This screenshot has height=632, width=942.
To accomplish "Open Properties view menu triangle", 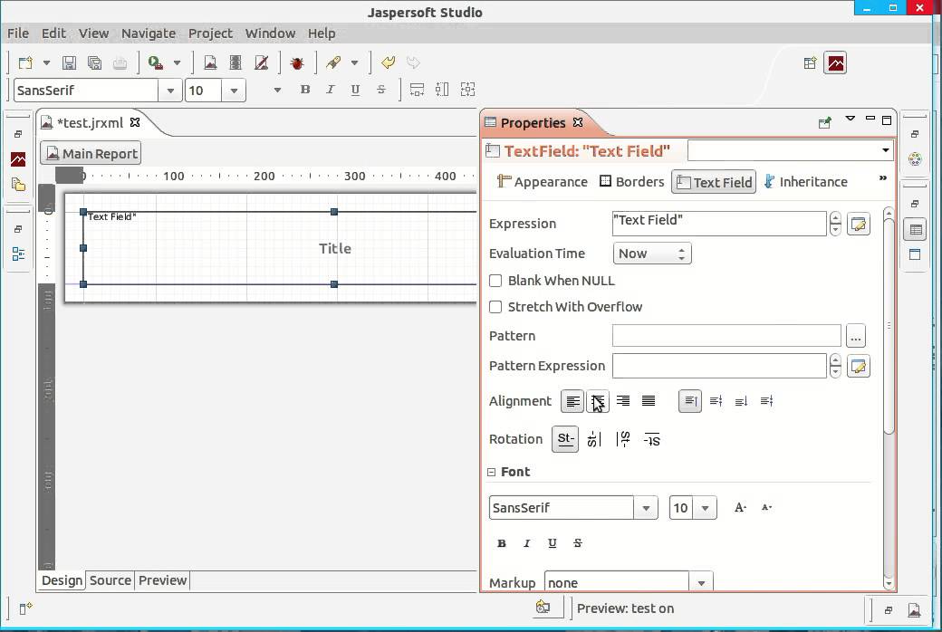I will click(851, 119).
